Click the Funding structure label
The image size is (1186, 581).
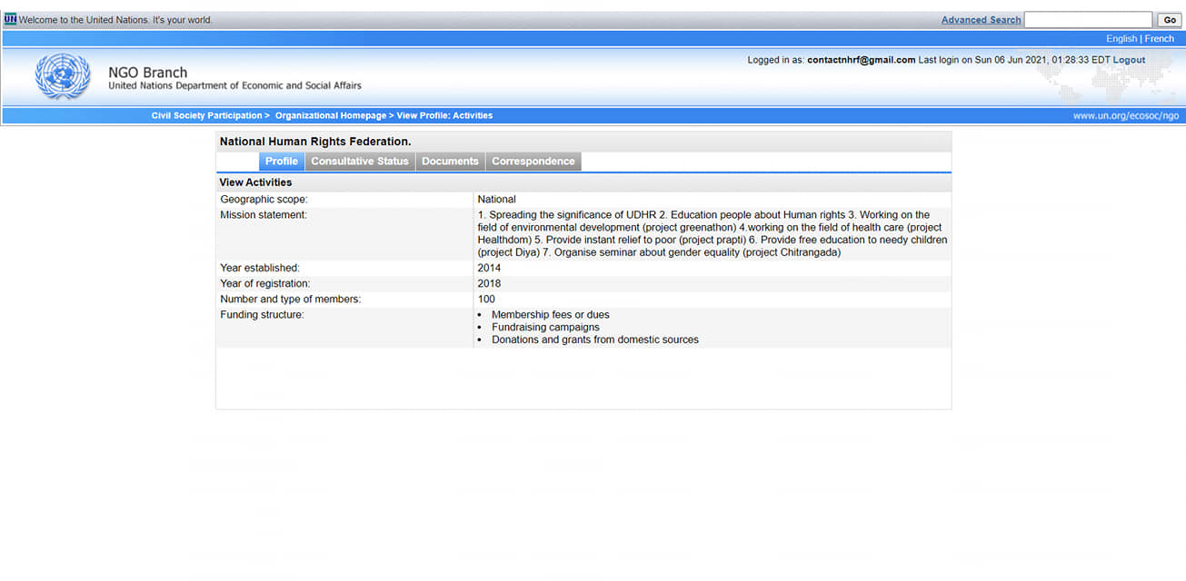pos(262,315)
